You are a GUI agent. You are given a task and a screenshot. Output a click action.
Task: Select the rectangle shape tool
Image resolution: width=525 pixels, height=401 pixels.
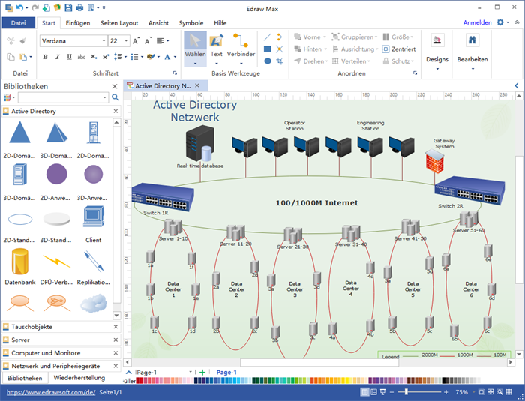point(268,49)
